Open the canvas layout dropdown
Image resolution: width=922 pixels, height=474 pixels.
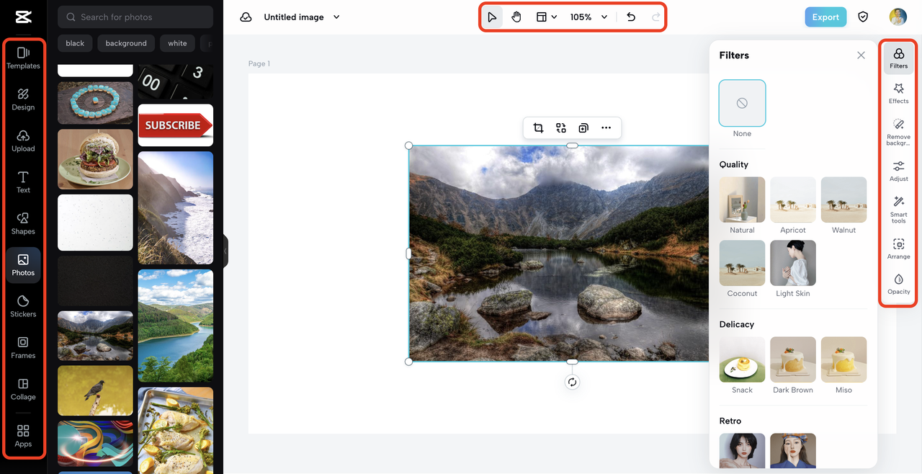547,17
